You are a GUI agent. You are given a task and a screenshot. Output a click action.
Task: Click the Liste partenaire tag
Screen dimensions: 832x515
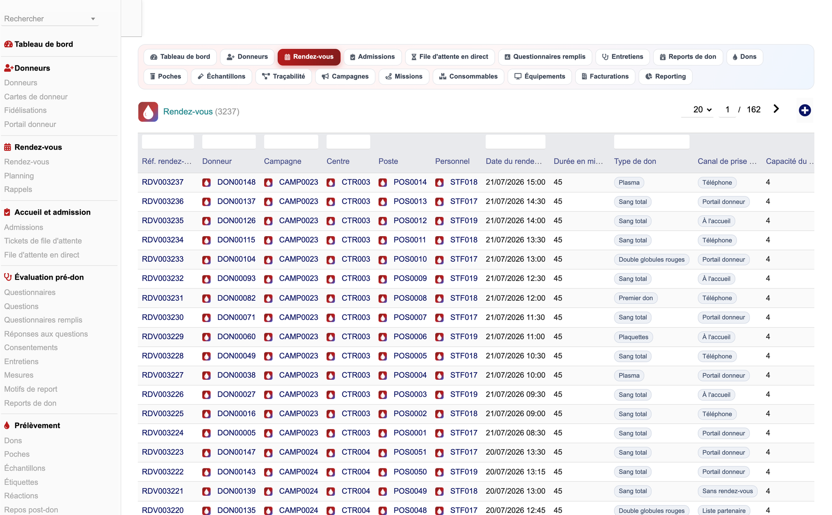click(724, 511)
